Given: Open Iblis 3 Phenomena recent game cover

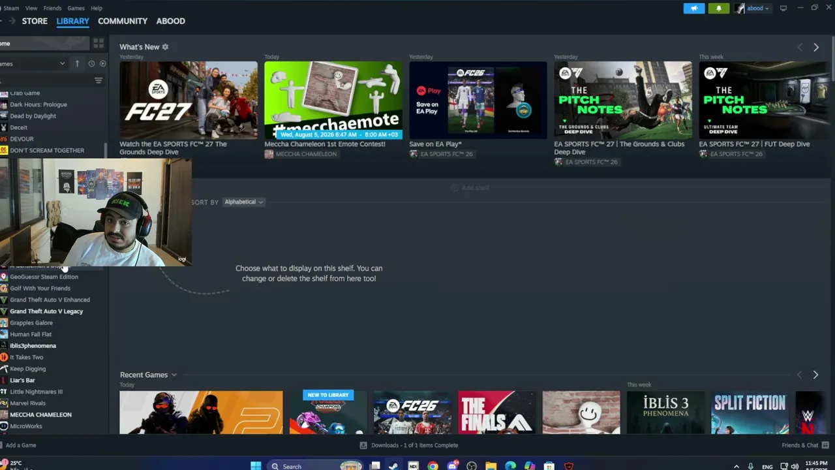Looking at the screenshot, I should pos(665,413).
